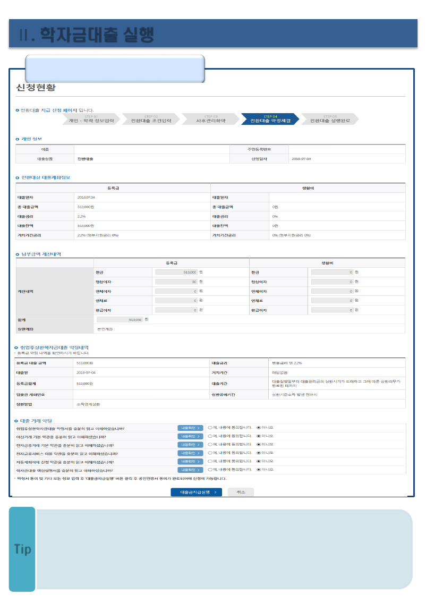Open 내용확인 for 전자금융거래 기본 약관

coord(190,445)
